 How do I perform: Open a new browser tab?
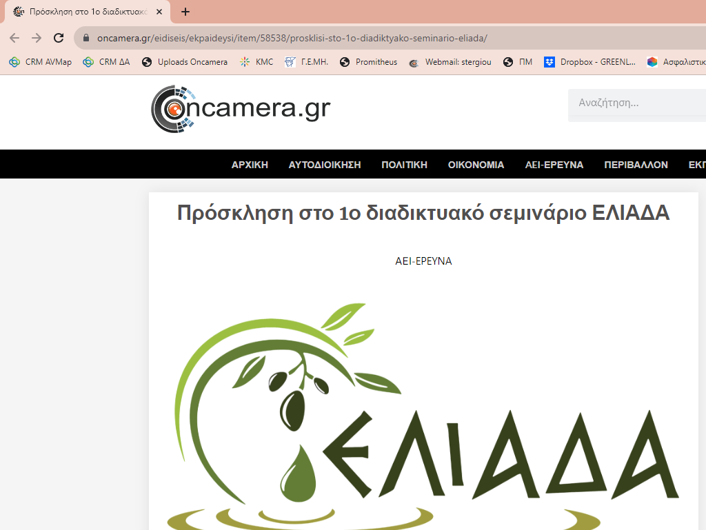click(185, 12)
